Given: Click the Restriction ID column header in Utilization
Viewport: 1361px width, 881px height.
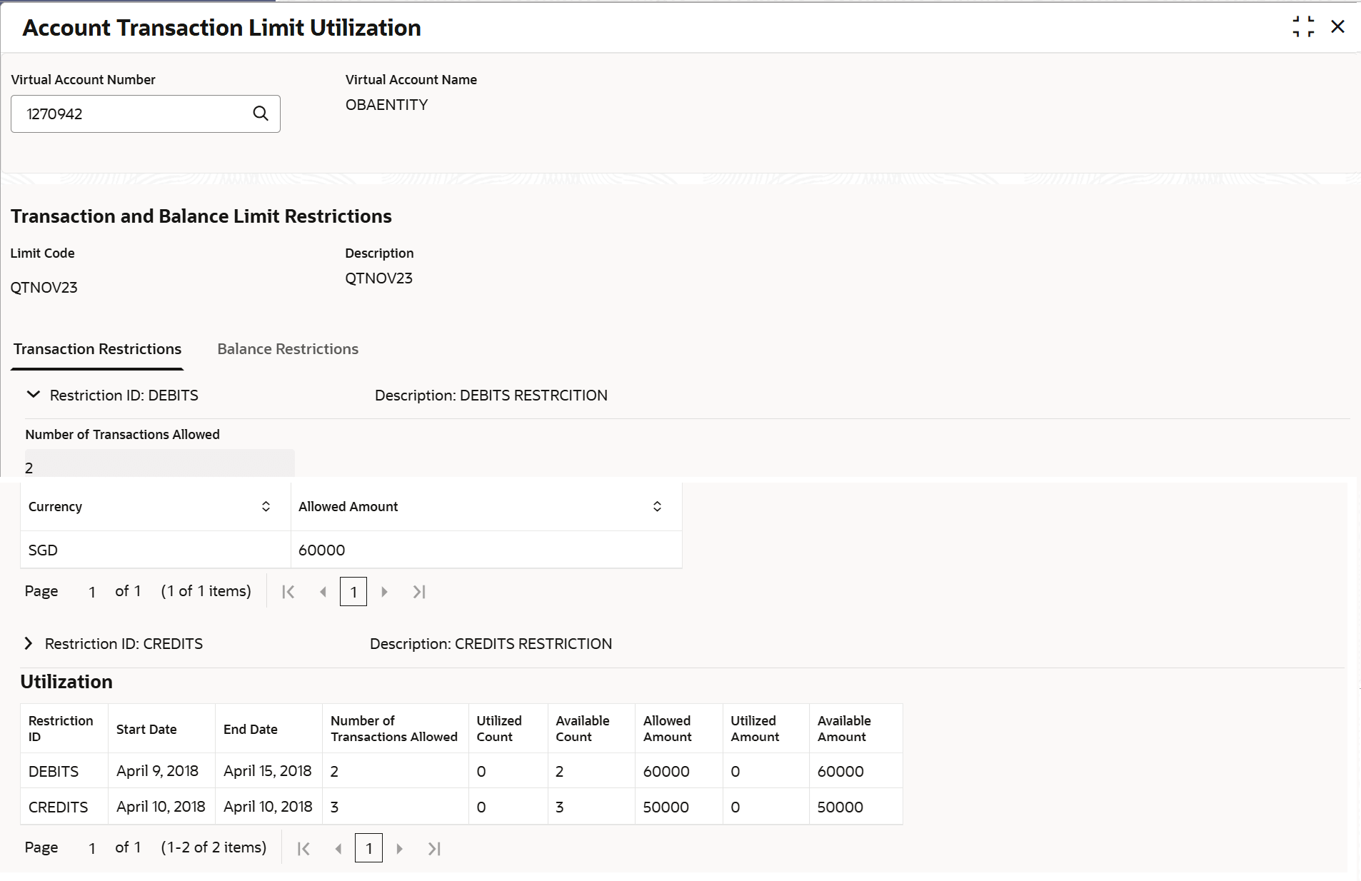Looking at the screenshot, I should 64,728.
